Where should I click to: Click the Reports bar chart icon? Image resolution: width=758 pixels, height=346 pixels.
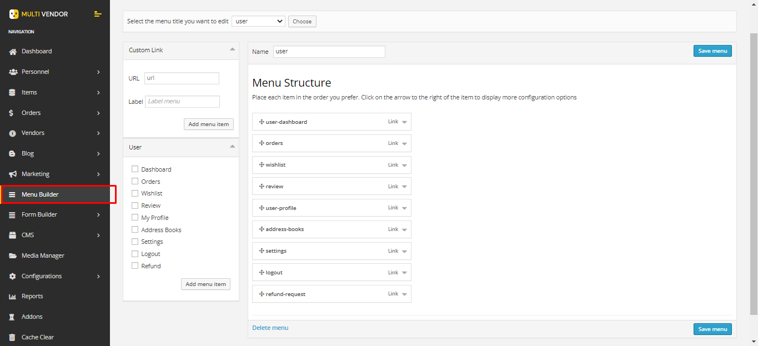13,297
